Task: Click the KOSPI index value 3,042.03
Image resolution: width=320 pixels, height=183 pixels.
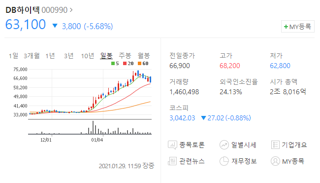Action: [x=182, y=118]
